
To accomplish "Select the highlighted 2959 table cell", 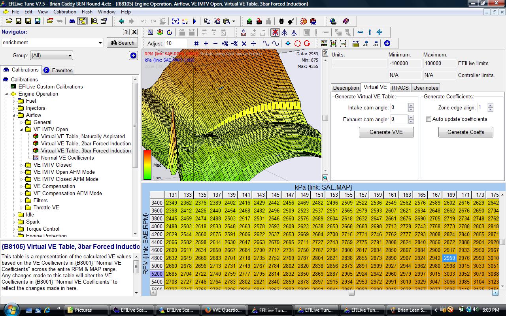I will [x=449, y=258].
